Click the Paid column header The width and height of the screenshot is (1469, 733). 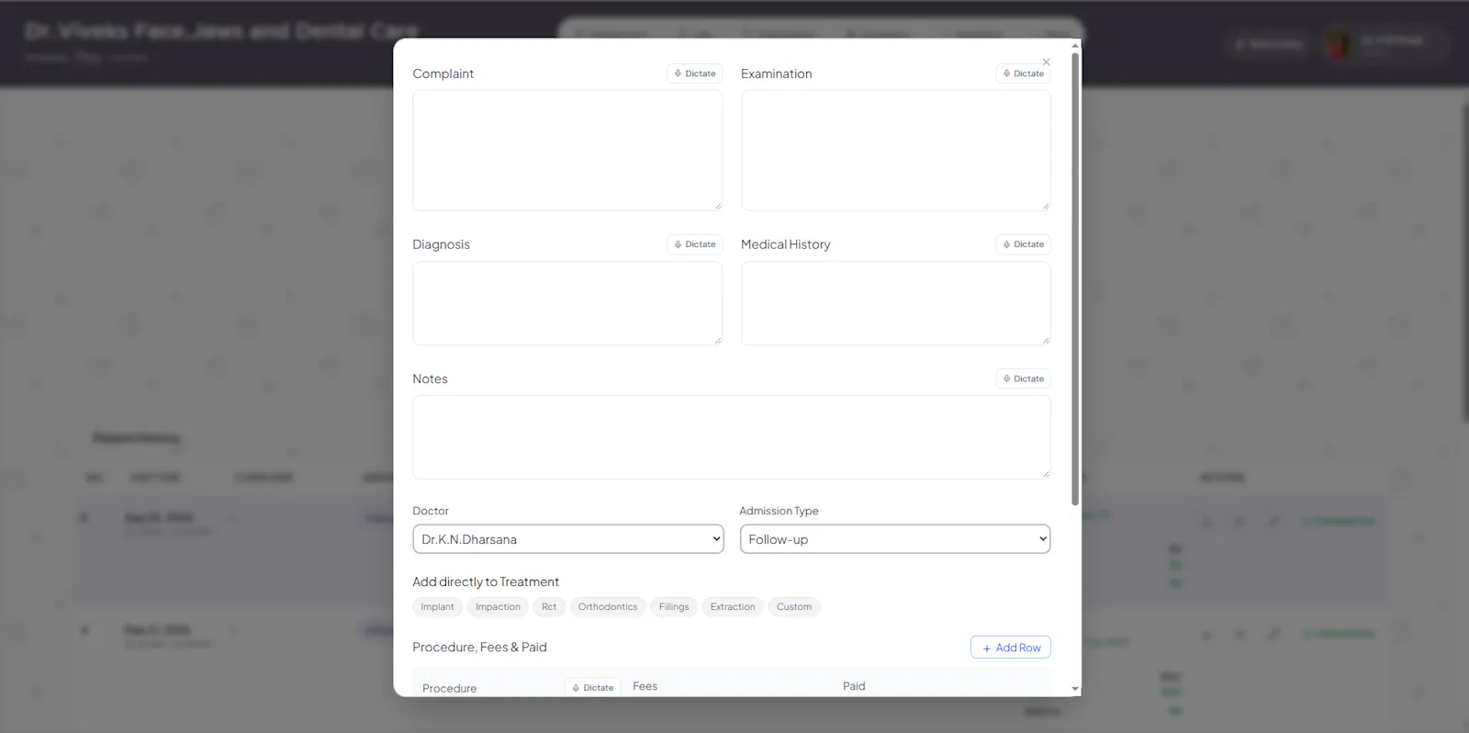point(854,686)
